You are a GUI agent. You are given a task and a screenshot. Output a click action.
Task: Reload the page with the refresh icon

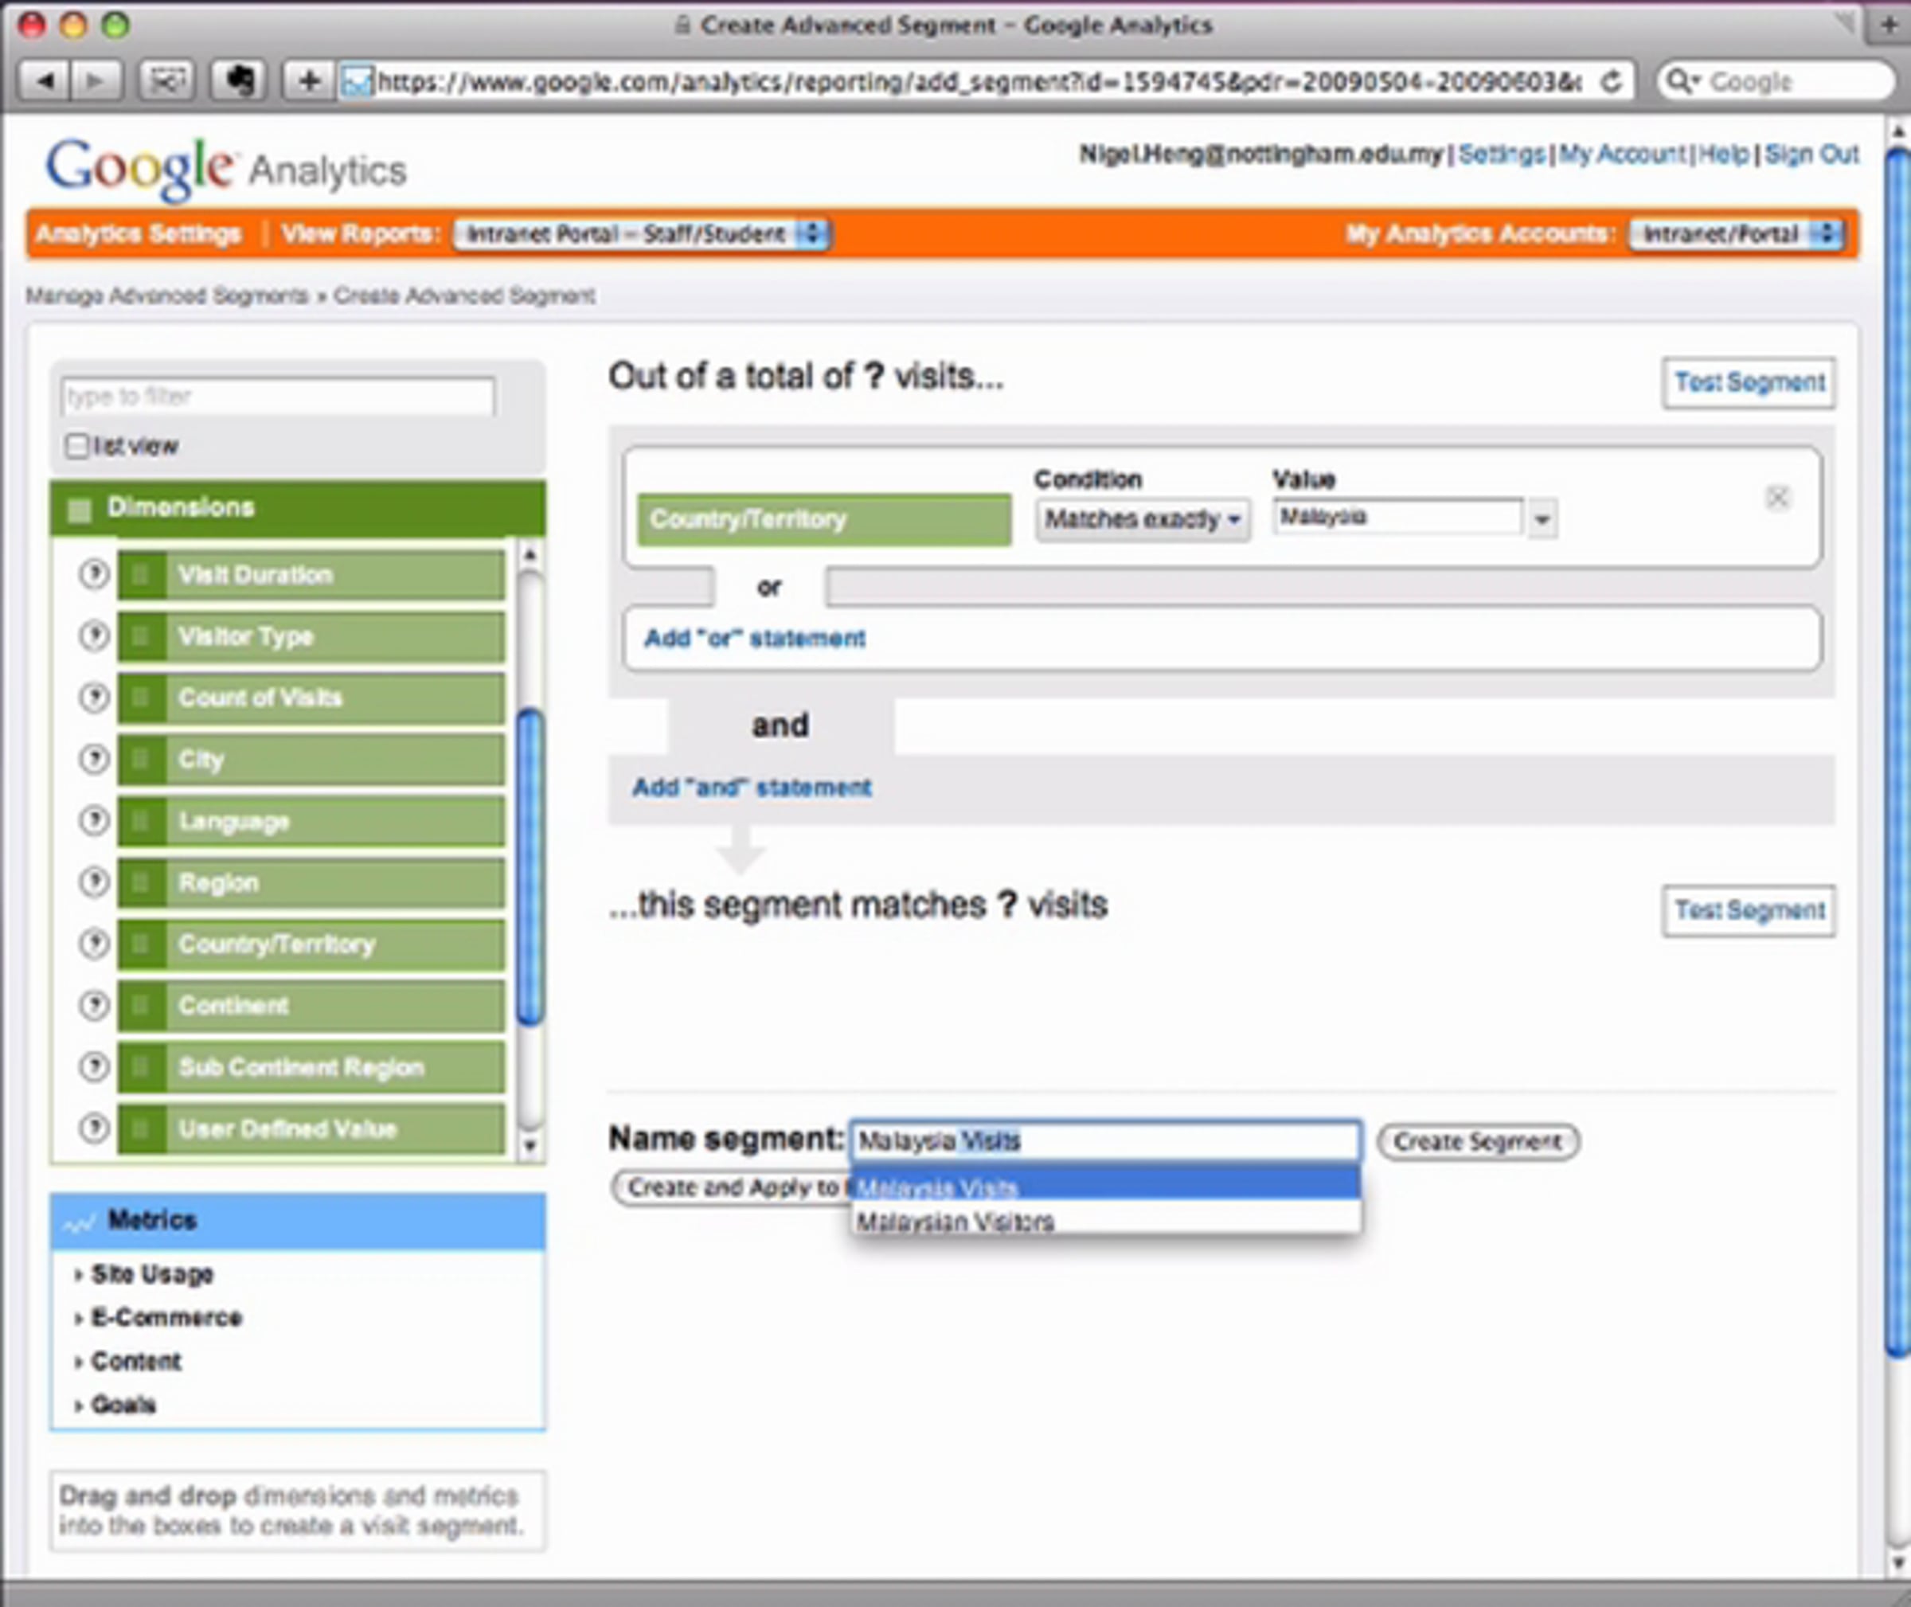1612,82
